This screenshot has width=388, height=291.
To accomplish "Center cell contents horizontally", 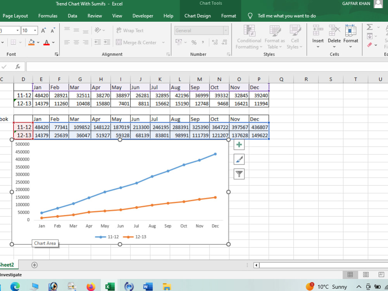I will (x=76, y=42).
